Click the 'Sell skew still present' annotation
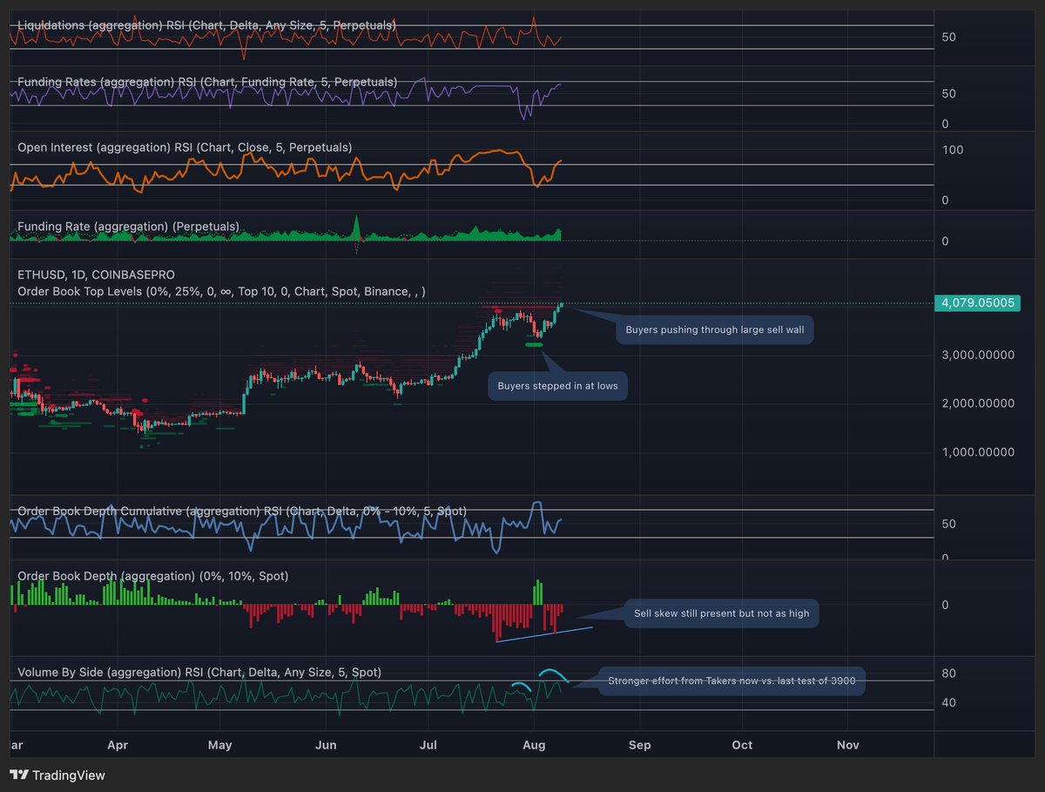The width and height of the screenshot is (1045, 792). click(721, 613)
